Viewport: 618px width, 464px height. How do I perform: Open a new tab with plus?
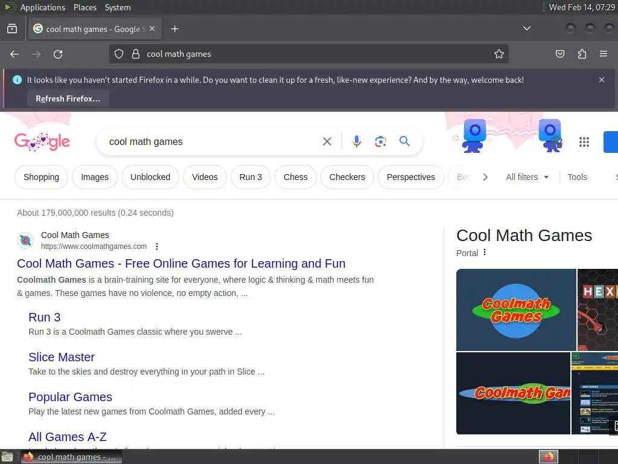click(174, 29)
